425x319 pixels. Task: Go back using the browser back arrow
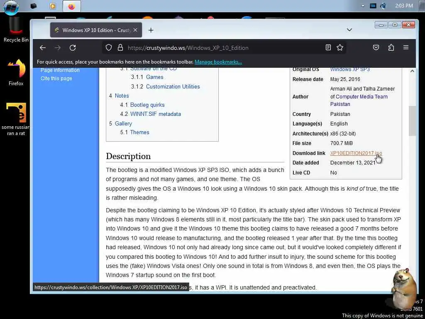pyautogui.click(x=43, y=48)
